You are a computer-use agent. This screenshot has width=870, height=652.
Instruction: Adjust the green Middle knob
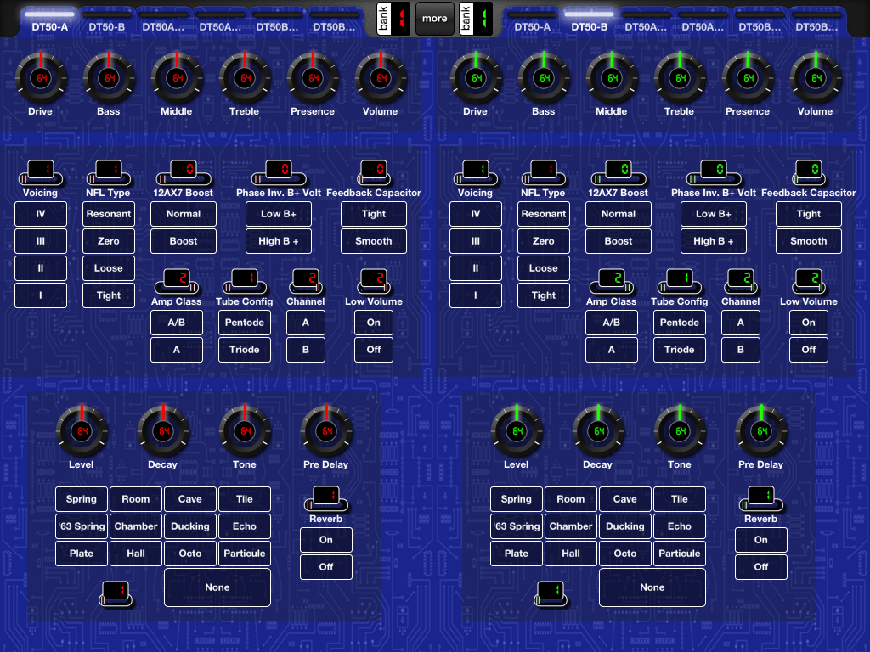coord(612,78)
